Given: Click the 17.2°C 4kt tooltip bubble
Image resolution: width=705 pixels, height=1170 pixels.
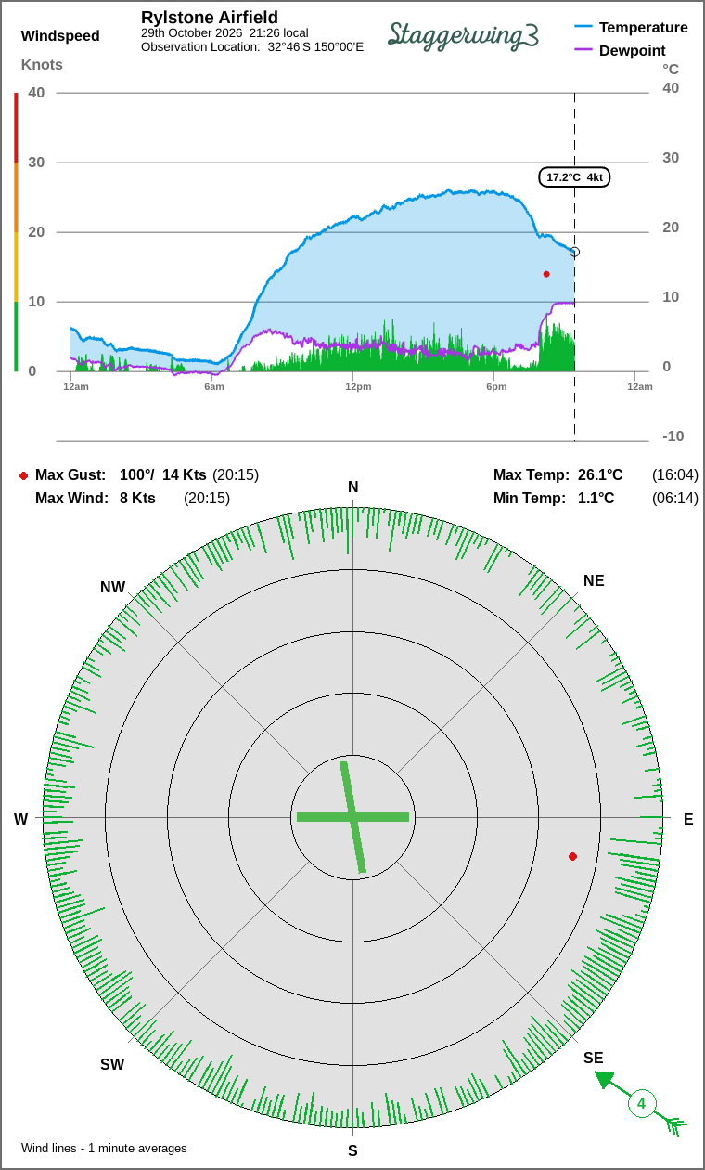Looking at the screenshot, I should click(574, 177).
